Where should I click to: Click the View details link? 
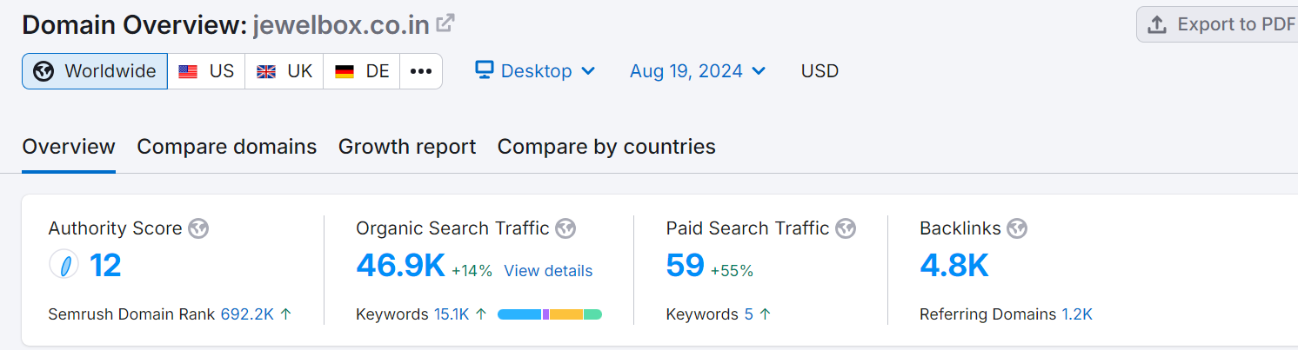coord(548,271)
